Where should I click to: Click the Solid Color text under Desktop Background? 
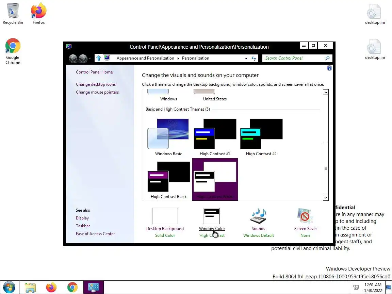(x=165, y=235)
